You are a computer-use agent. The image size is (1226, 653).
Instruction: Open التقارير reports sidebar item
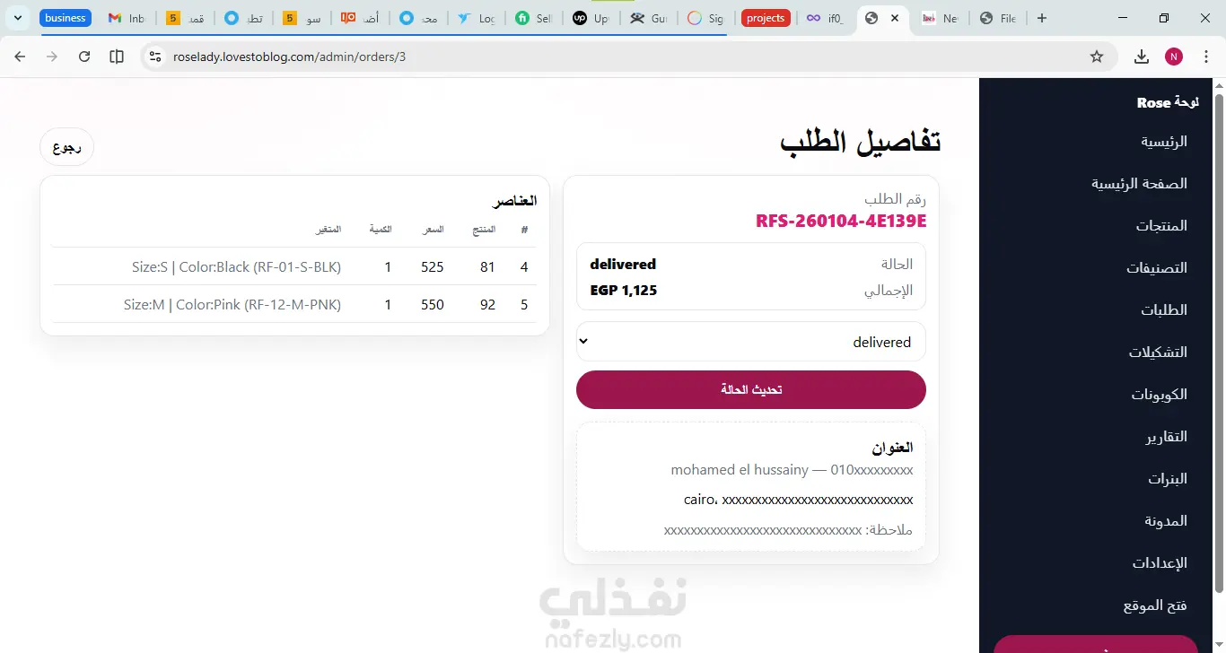1166,436
